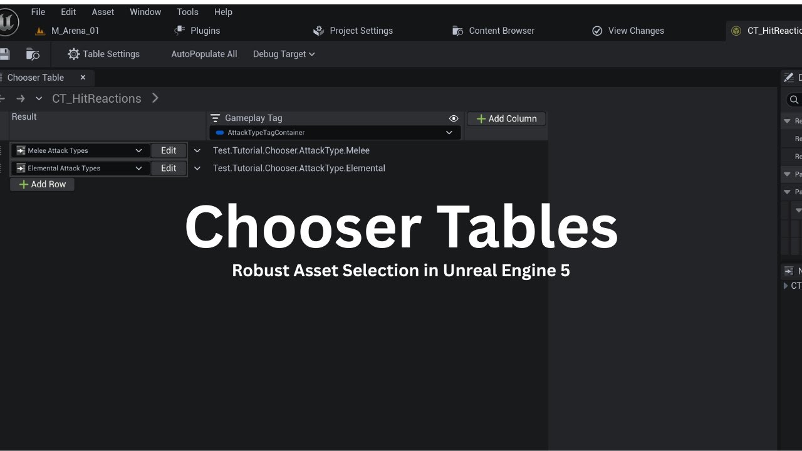Expand the Elemental tag row chevron
Image resolution: width=802 pixels, height=451 pixels.
click(197, 168)
